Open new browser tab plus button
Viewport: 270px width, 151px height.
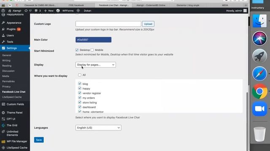click(x=246, y=5)
